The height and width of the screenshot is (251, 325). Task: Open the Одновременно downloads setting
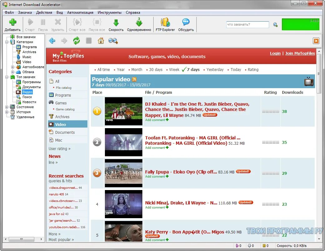pos(139,25)
